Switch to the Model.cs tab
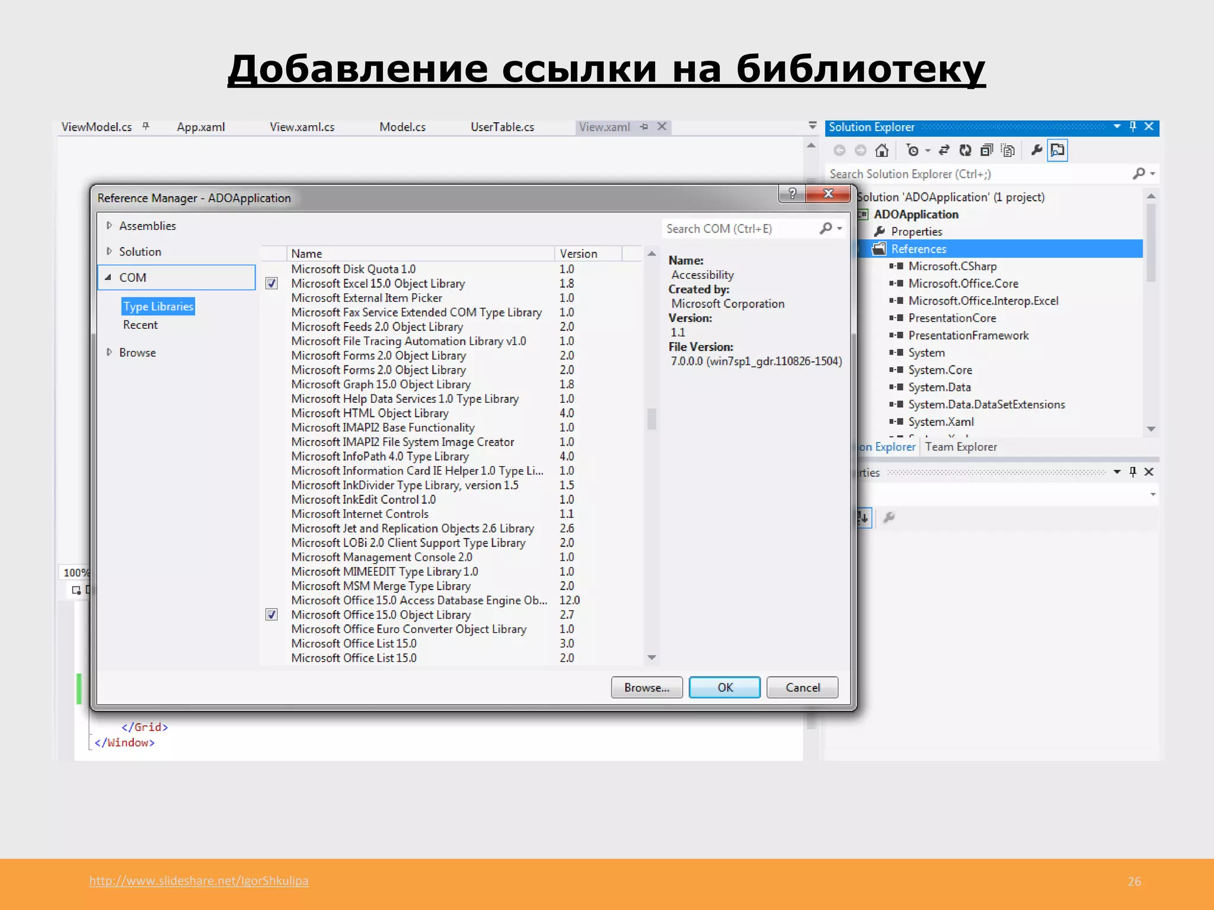The width and height of the screenshot is (1214, 910). (402, 127)
